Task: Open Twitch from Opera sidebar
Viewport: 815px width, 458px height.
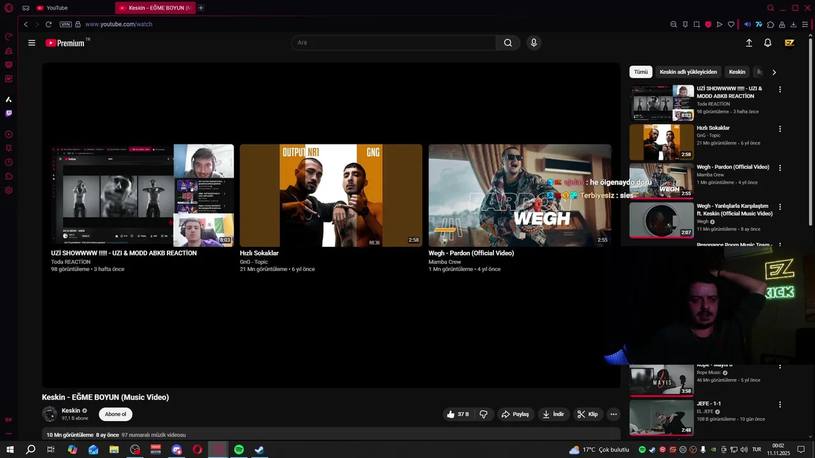Action: 9,113
